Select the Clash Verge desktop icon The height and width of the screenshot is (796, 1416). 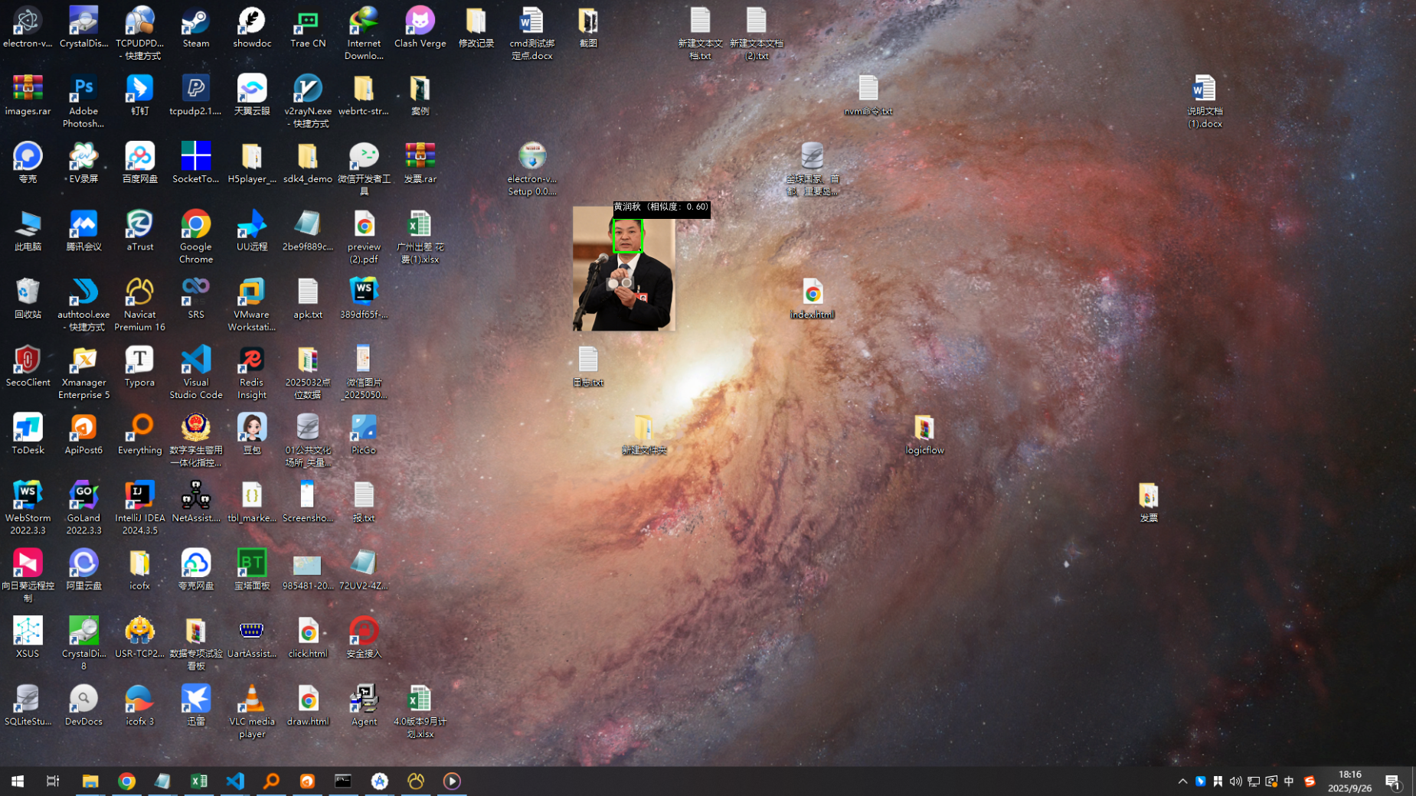420,23
